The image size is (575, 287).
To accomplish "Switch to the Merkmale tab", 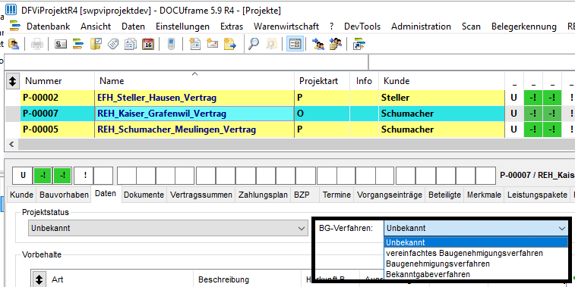I will tap(484, 195).
